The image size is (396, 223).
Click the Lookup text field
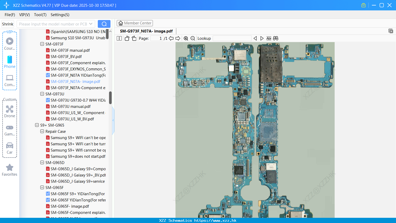[232, 38]
